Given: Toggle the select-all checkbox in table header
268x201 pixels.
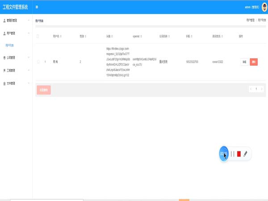Looking at the screenshot, I should [x=38, y=36].
